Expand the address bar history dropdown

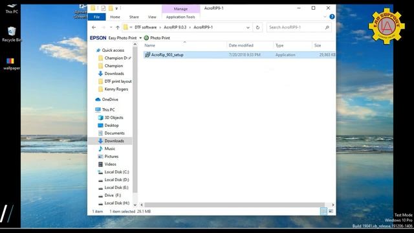click(248, 27)
